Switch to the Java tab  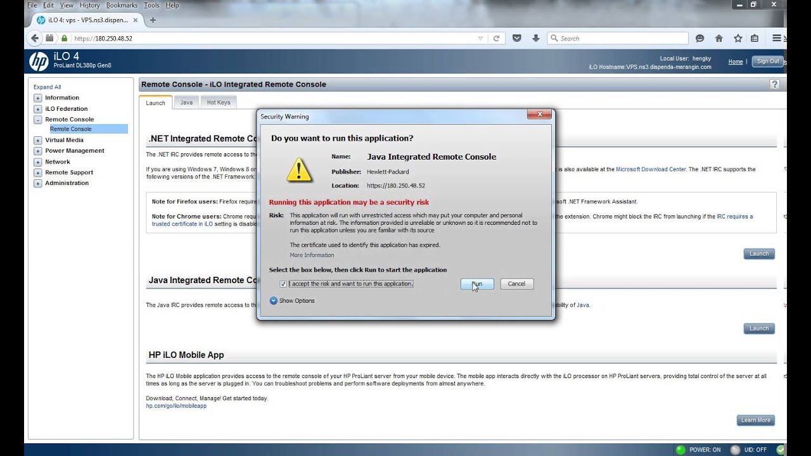coord(186,102)
